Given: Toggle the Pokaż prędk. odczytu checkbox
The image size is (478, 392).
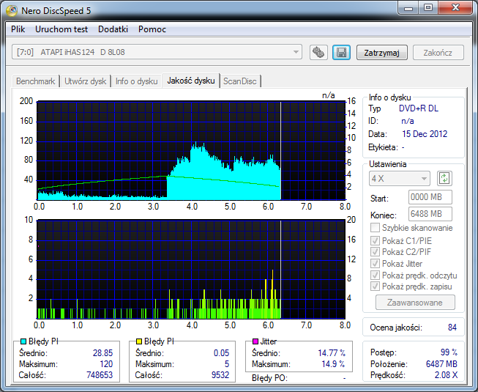Looking at the screenshot, I should tap(375, 275).
